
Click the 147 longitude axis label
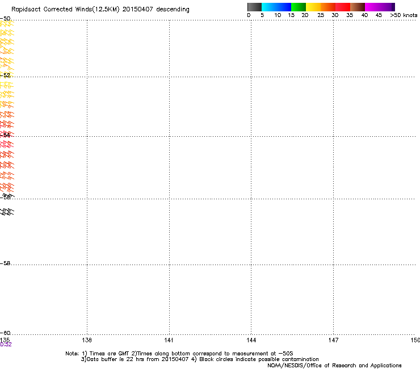tap(333, 340)
